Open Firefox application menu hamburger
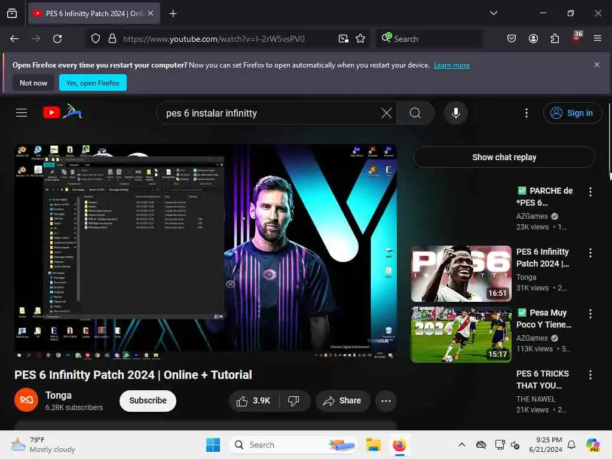This screenshot has width=612, height=459. coord(598,38)
